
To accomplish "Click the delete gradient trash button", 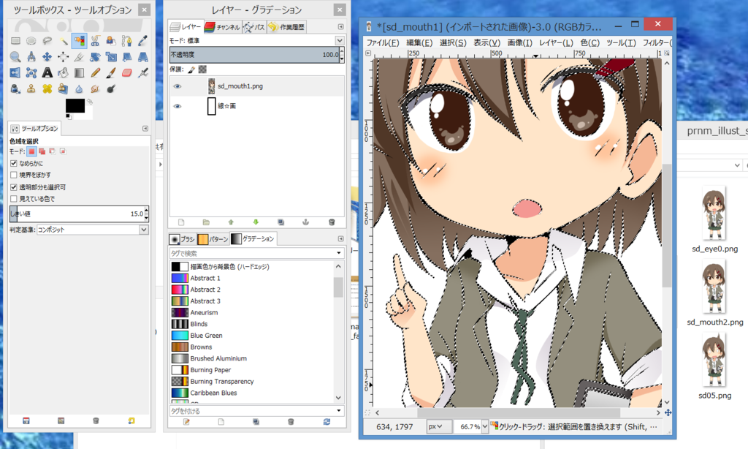I will [291, 423].
